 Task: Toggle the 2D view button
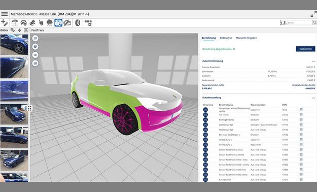[35, 38]
